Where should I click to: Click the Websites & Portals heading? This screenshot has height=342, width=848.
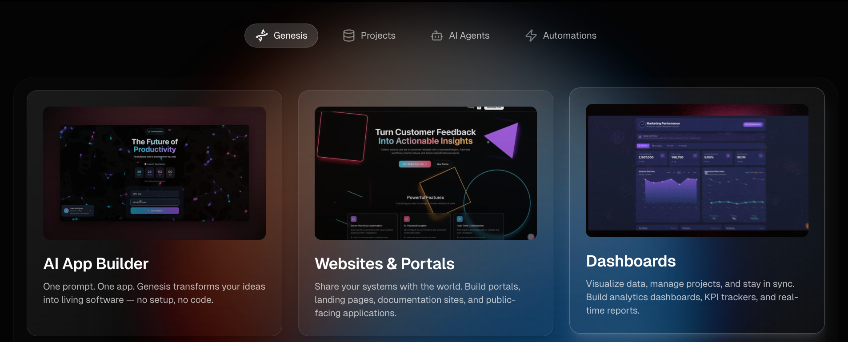pos(384,264)
